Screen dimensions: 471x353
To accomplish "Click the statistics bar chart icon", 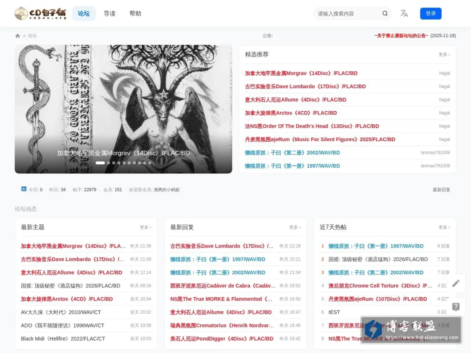I will (x=24, y=189).
